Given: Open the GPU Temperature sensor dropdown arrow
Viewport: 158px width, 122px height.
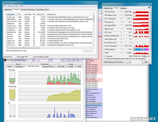Looking at the screenshot, I should click(x=121, y=19).
